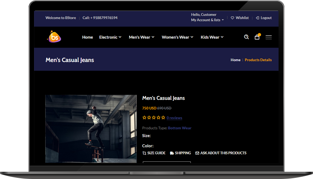Click the skateboarder product image

click(91, 129)
